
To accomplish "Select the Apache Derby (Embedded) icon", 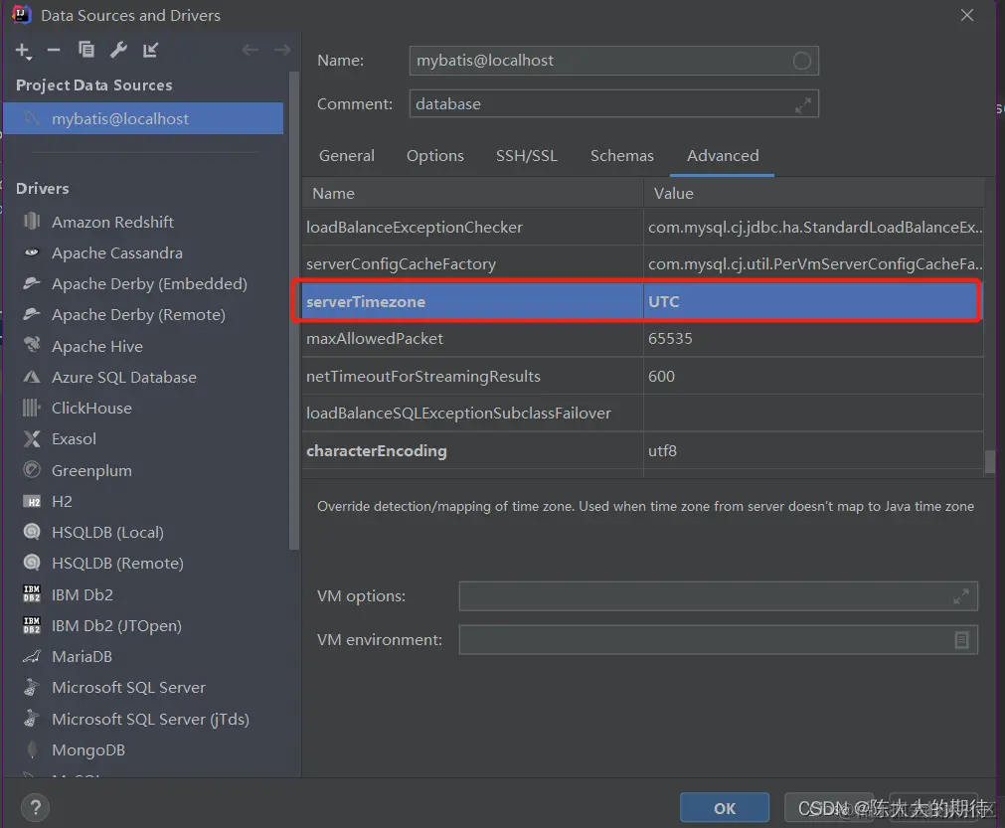I will (32, 283).
